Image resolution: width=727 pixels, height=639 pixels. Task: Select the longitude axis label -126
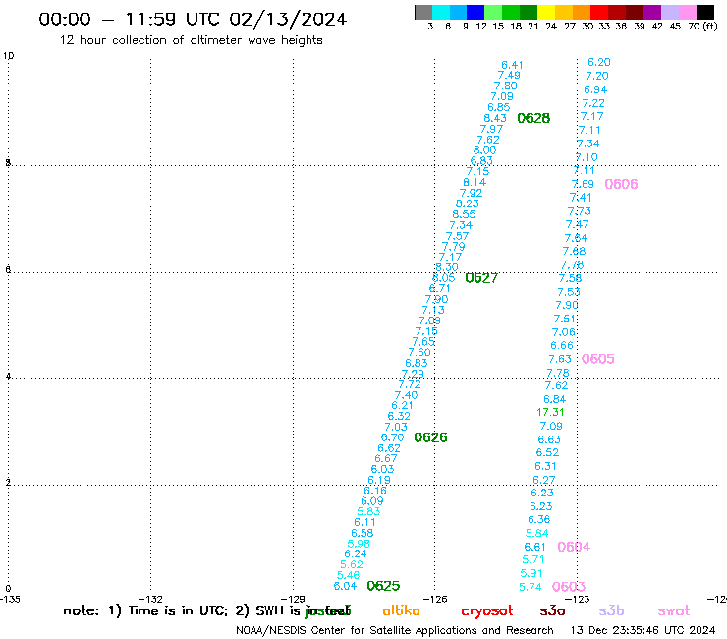click(435, 599)
